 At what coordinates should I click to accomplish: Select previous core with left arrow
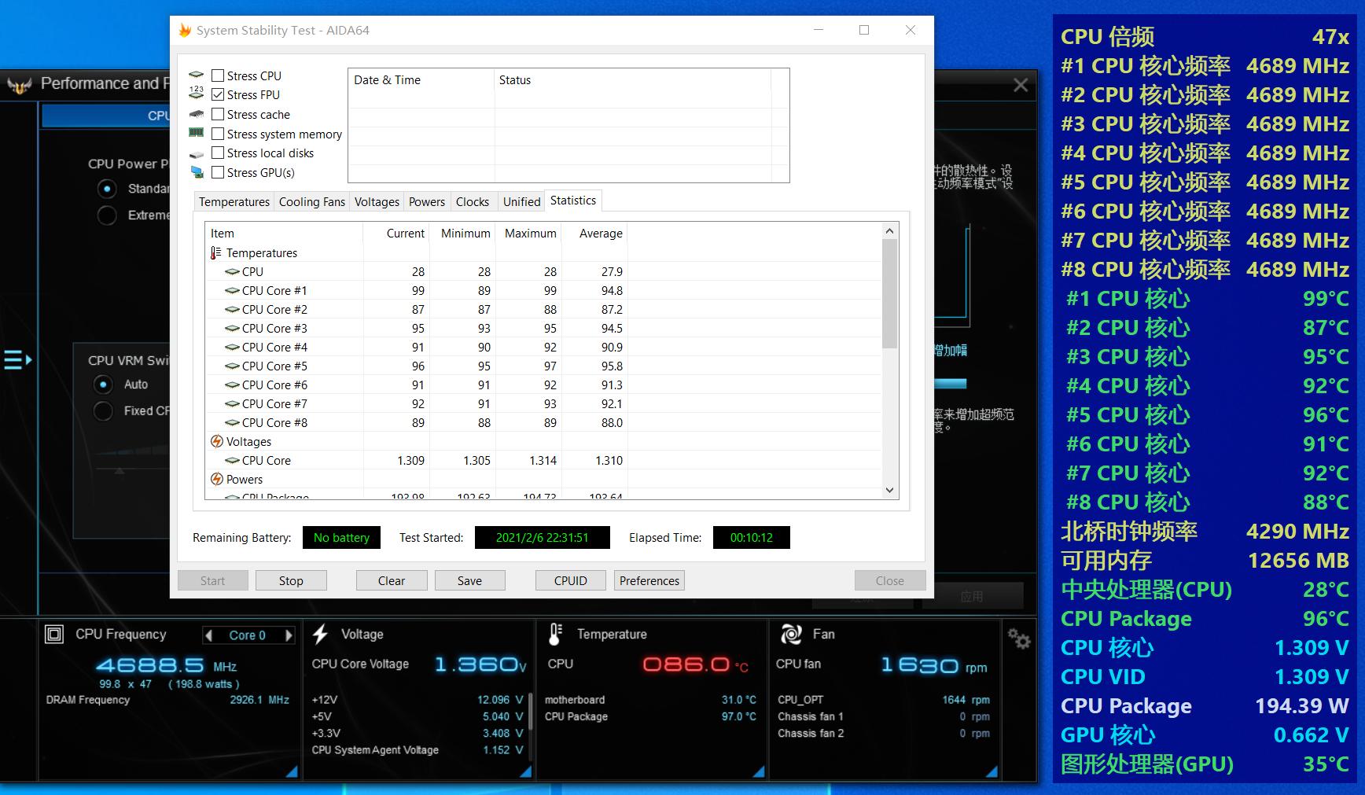(208, 635)
